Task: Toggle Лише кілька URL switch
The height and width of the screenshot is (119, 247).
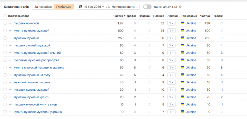Action: pos(147,7)
